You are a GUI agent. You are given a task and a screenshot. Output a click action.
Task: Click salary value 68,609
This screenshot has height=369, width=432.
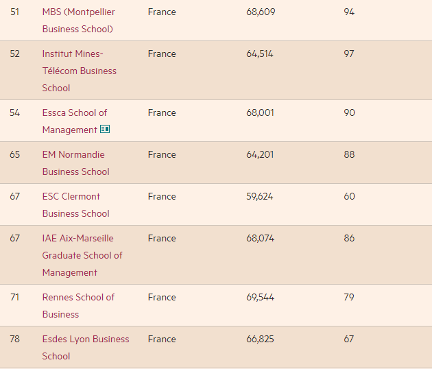pyautogui.click(x=261, y=12)
